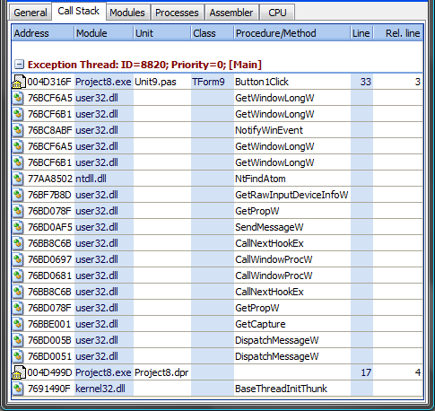435x411 pixels.
Task: Select the NotifyWinEvent row
Action: click(217, 130)
